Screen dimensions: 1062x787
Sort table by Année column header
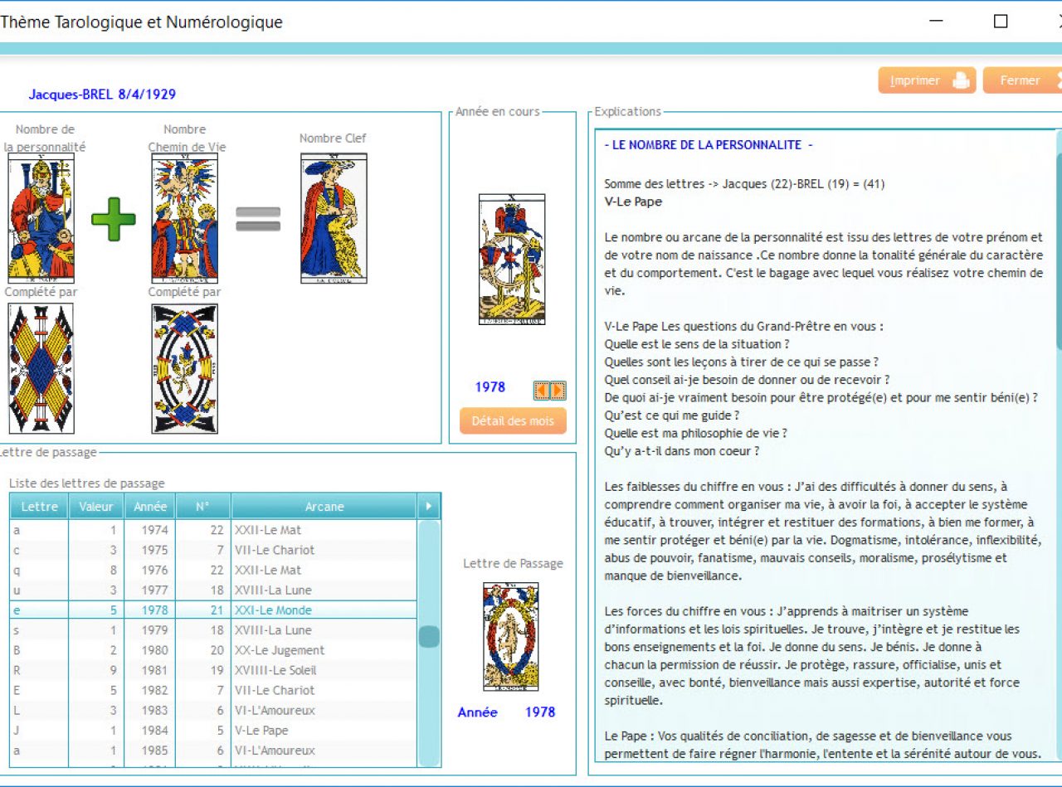pyautogui.click(x=149, y=507)
